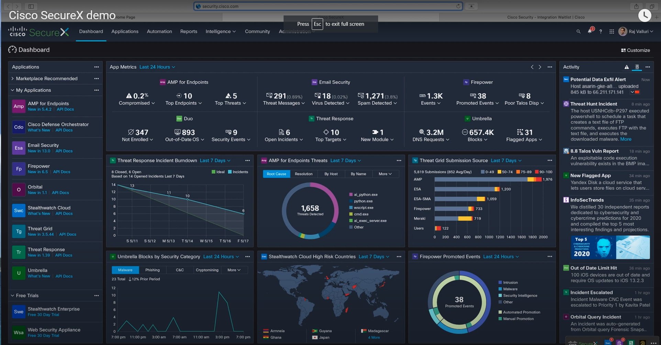Click the browser address bar showing security.cisco.com
This screenshot has width=661, height=345.
point(327,6)
